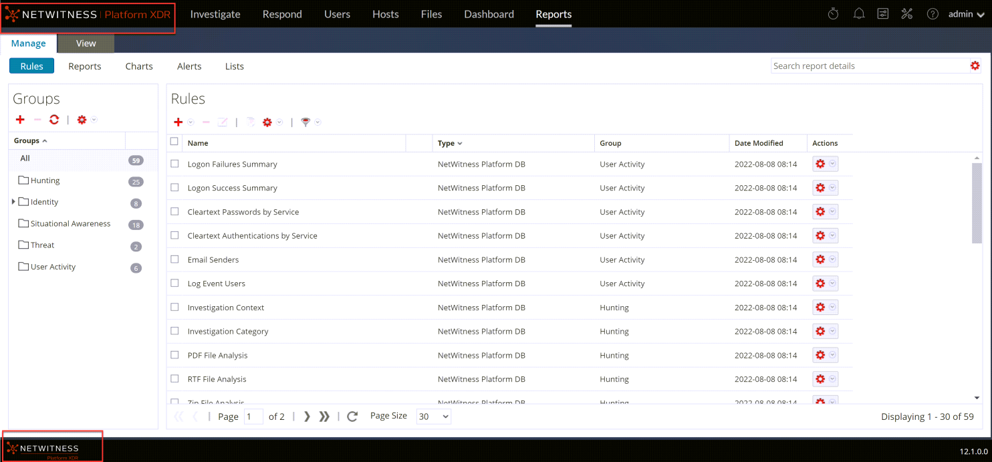
Task: Open the Respond menu in top navigation
Action: [x=282, y=13]
